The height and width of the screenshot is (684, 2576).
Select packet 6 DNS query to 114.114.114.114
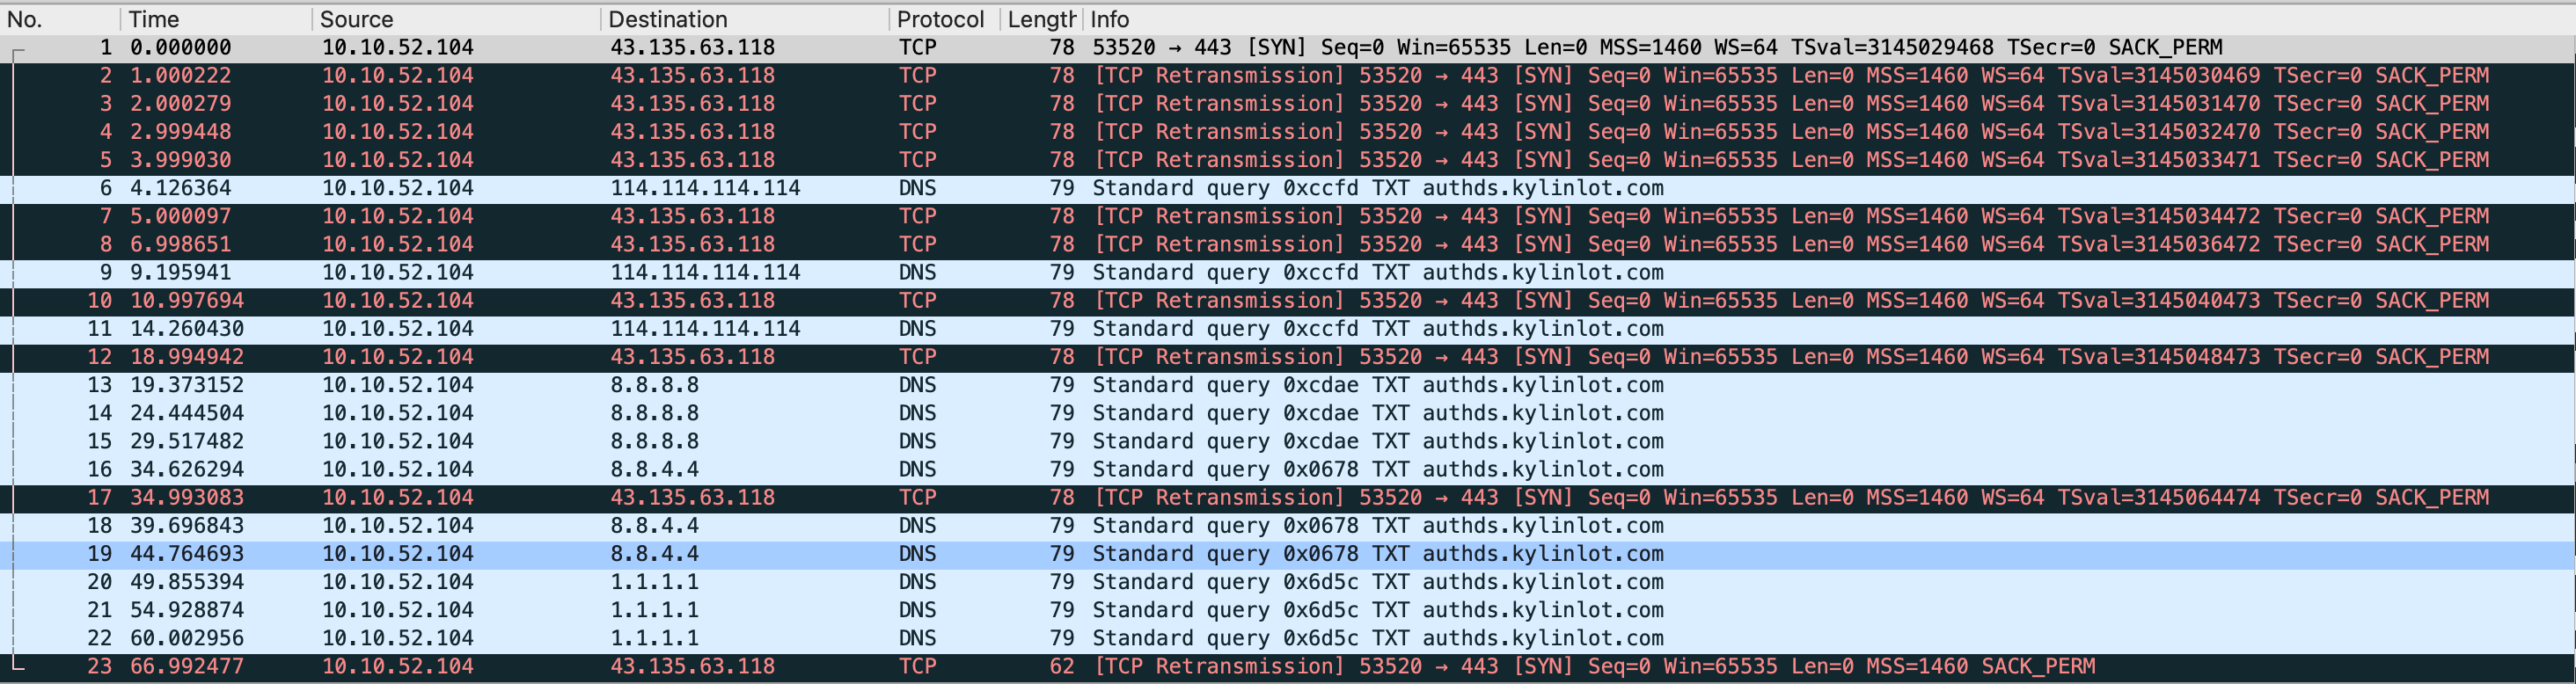(x=1288, y=188)
